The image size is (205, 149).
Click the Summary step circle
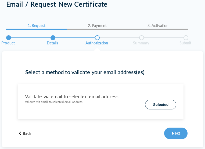coord(142,38)
